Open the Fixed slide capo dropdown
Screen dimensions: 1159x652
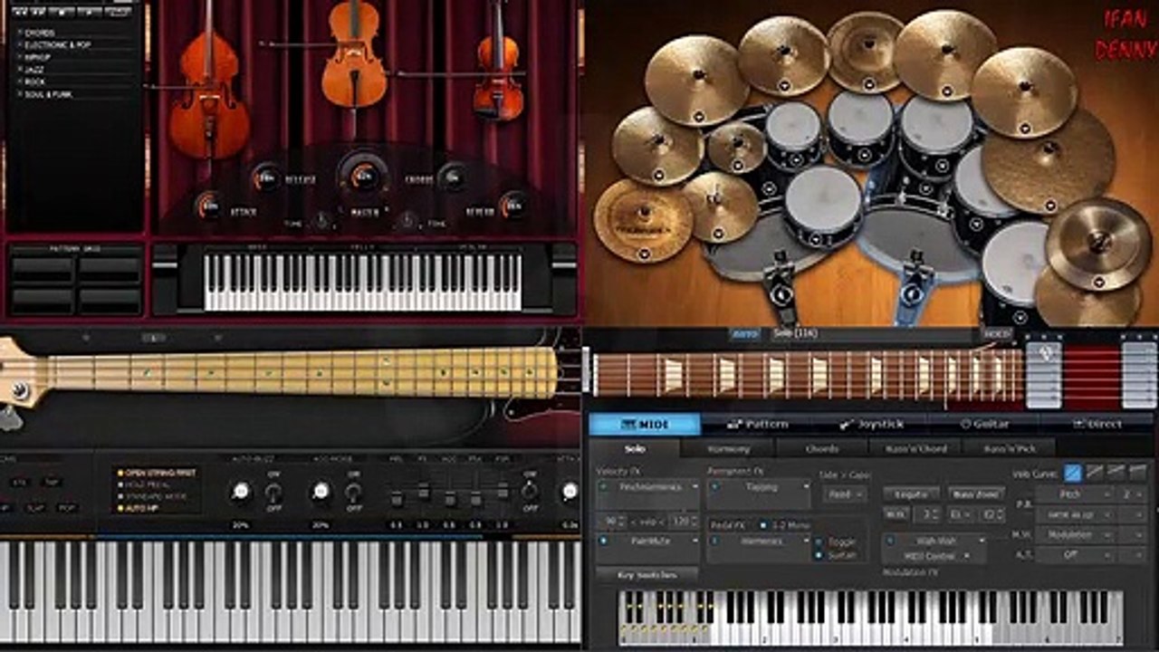[844, 494]
